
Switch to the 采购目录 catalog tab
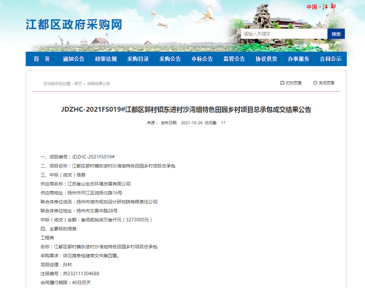pos(137,59)
